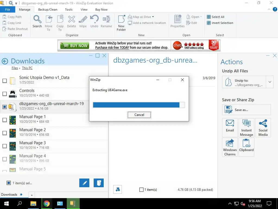
Task: Collapse the ribbon with the chevron
Action: point(269,9)
